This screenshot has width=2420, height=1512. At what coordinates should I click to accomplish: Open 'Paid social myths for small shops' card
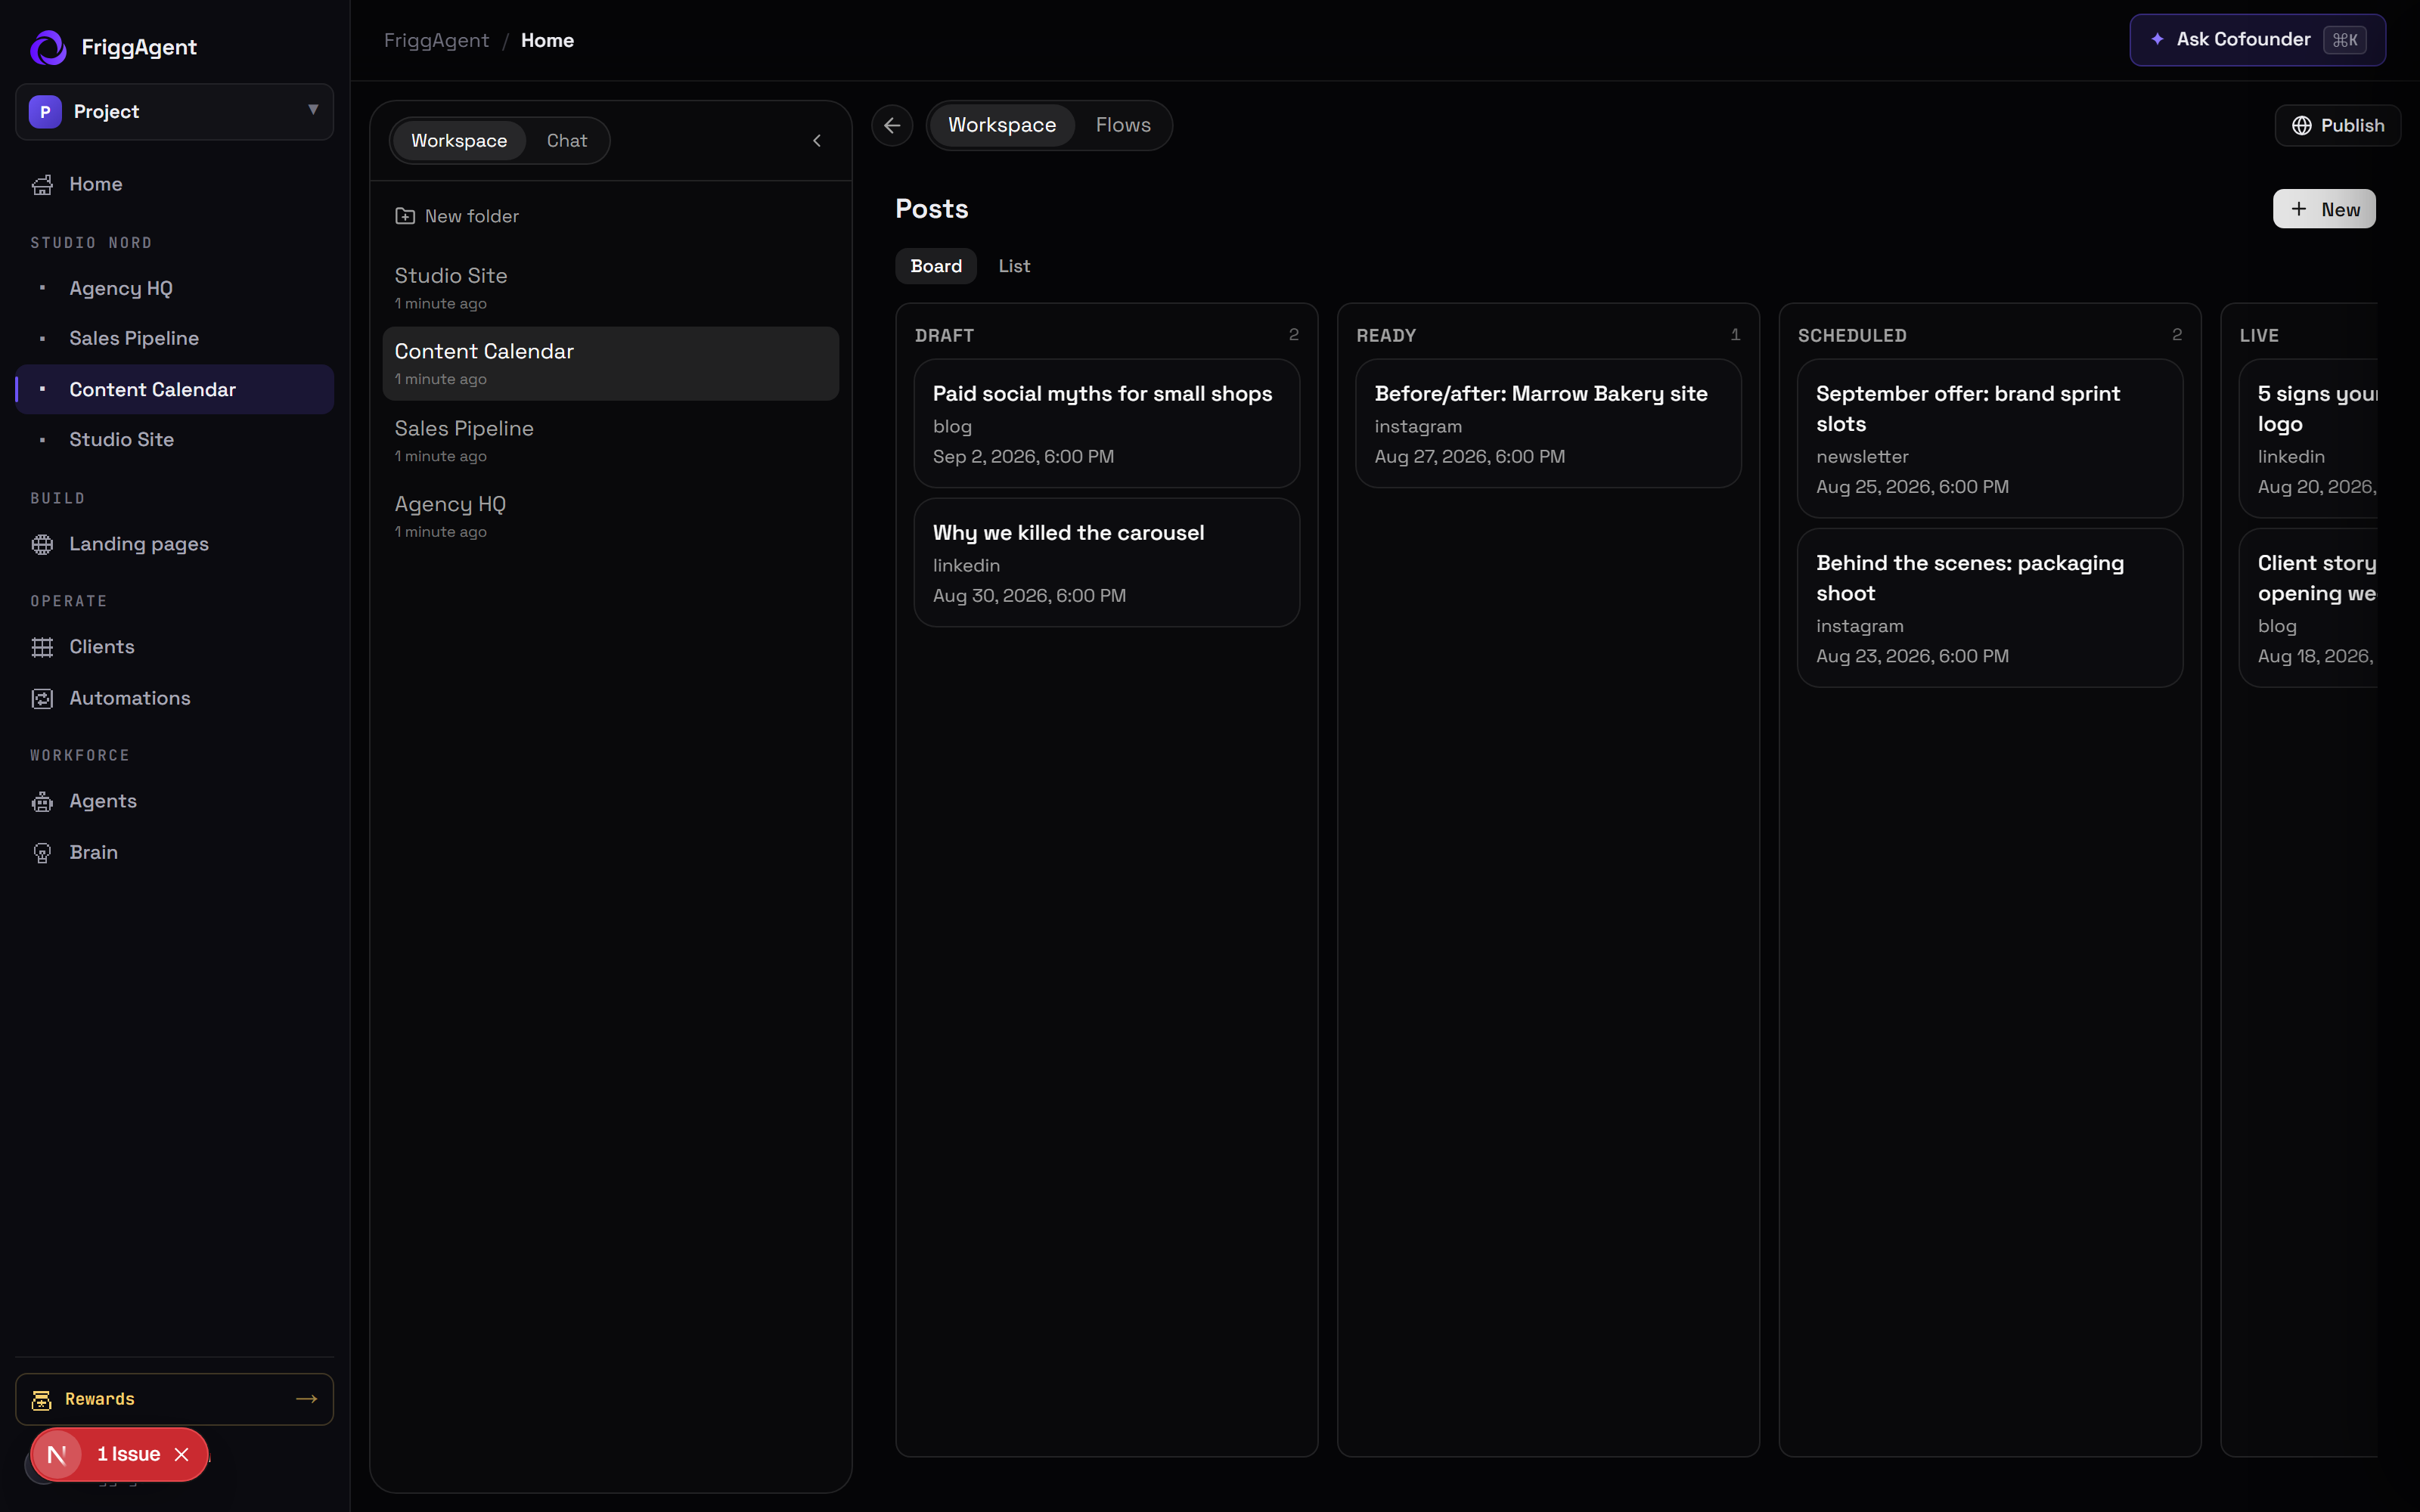coord(1106,424)
